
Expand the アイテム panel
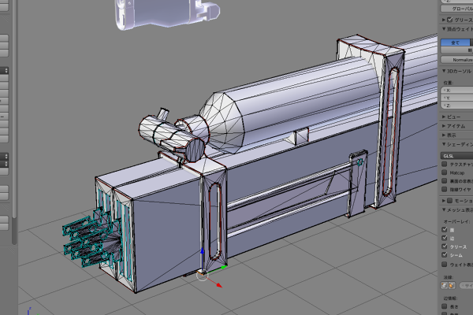(444, 126)
